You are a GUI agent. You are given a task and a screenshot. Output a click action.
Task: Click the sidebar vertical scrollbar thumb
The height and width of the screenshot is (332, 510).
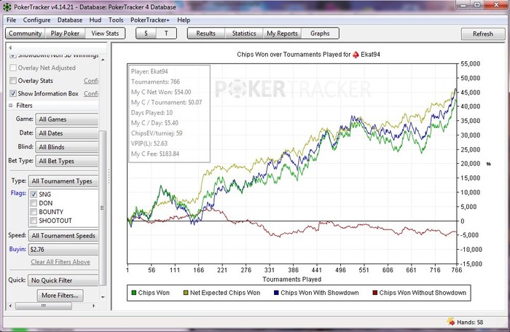(x=103, y=208)
